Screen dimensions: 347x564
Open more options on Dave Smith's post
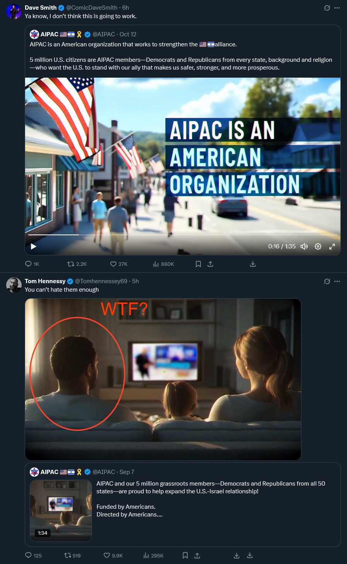[337, 8]
